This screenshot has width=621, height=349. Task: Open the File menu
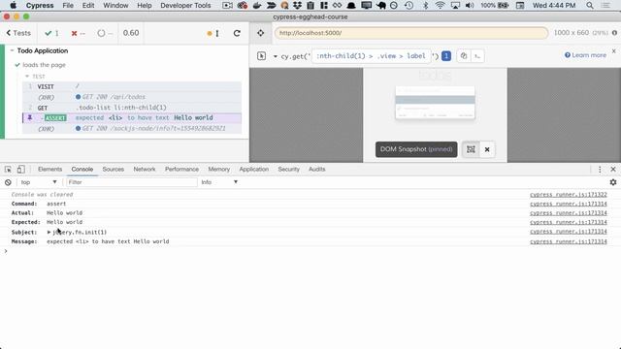coord(68,6)
